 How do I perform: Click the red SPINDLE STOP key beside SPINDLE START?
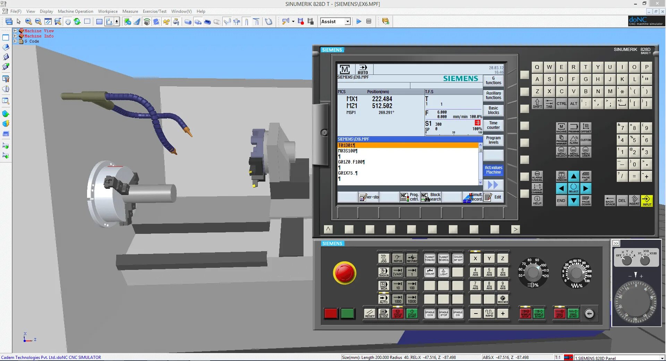click(x=526, y=313)
